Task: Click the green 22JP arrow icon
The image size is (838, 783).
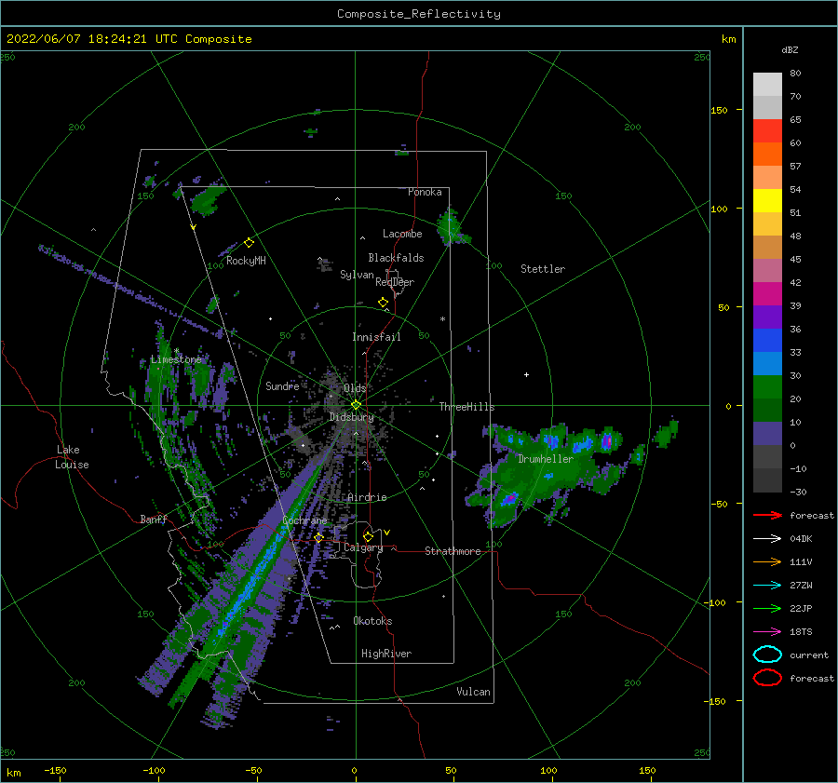Action: pos(767,608)
